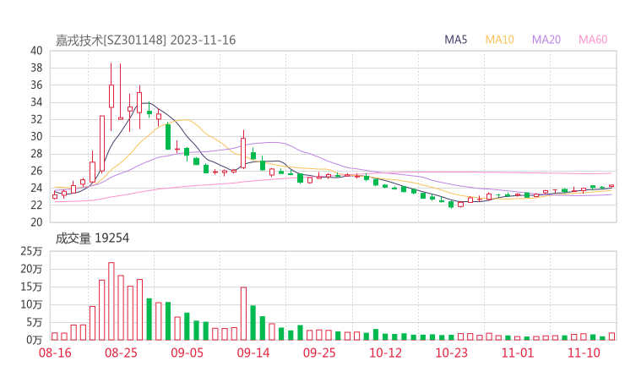625x372 pixels.
Task: Click the MA60 legend label
Action: click(593, 40)
